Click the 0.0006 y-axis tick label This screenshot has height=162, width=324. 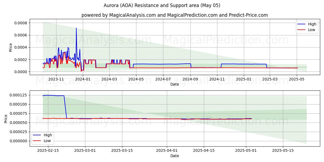[x=21, y=35]
